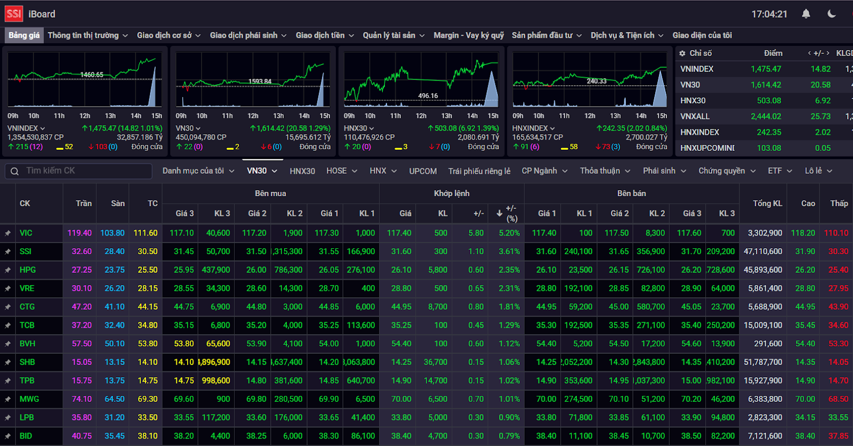Open HNXINDEX chart selector dropdown

tap(534, 128)
